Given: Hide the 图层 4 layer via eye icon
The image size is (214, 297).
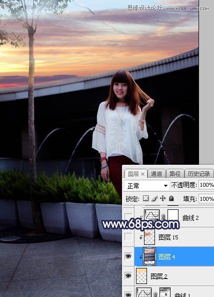Looking at the screenshot, I should 128,256.
